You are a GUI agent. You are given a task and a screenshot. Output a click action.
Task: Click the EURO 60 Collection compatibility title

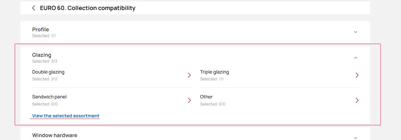click(88, 8)
